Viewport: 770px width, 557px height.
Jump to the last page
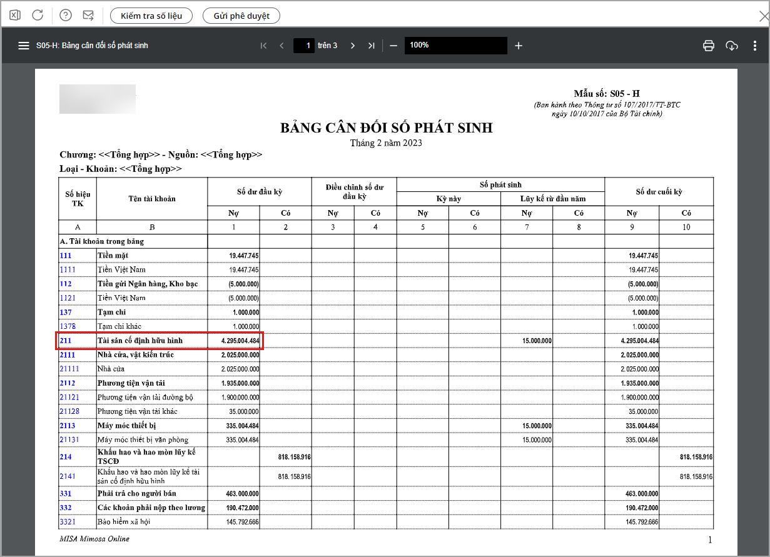pos(372,46)
